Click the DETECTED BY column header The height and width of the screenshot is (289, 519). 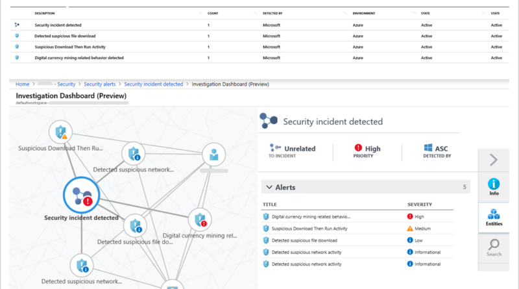[272, 13]
